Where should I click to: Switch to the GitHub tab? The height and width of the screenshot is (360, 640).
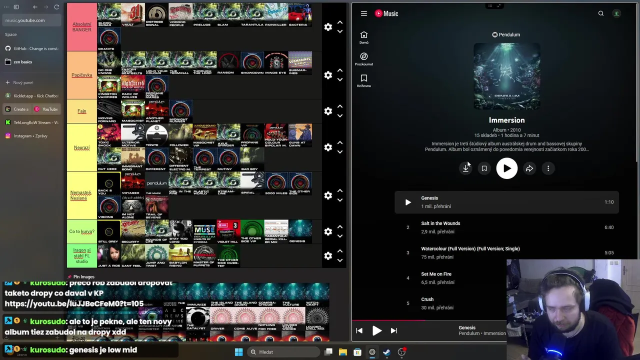(x=32, y=48)
